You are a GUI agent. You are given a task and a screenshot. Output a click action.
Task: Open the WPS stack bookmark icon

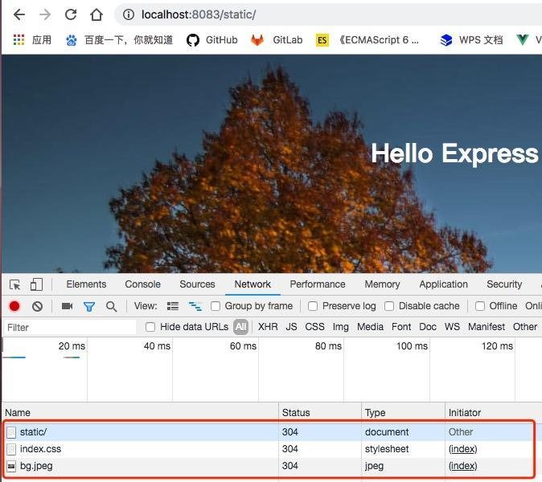click(446, 40)
